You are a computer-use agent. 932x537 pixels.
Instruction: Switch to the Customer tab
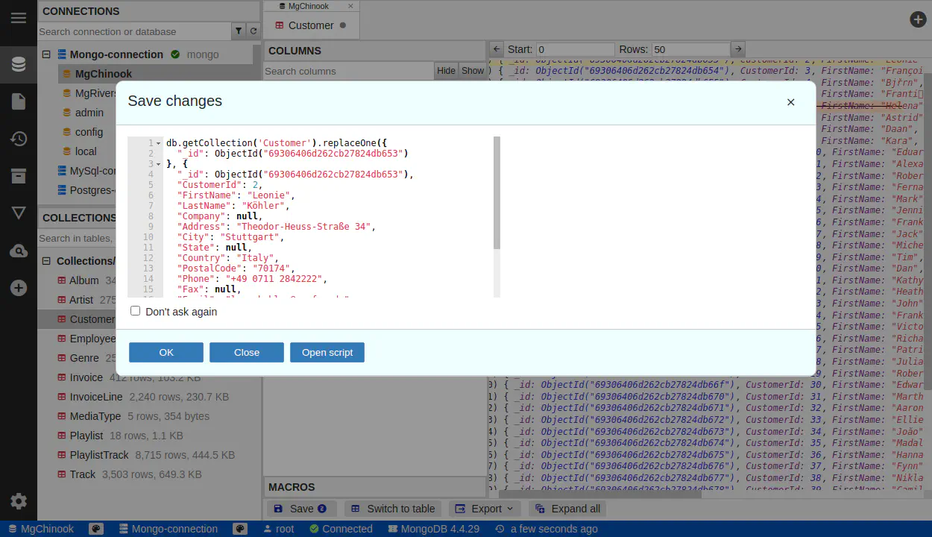[311, 25]
